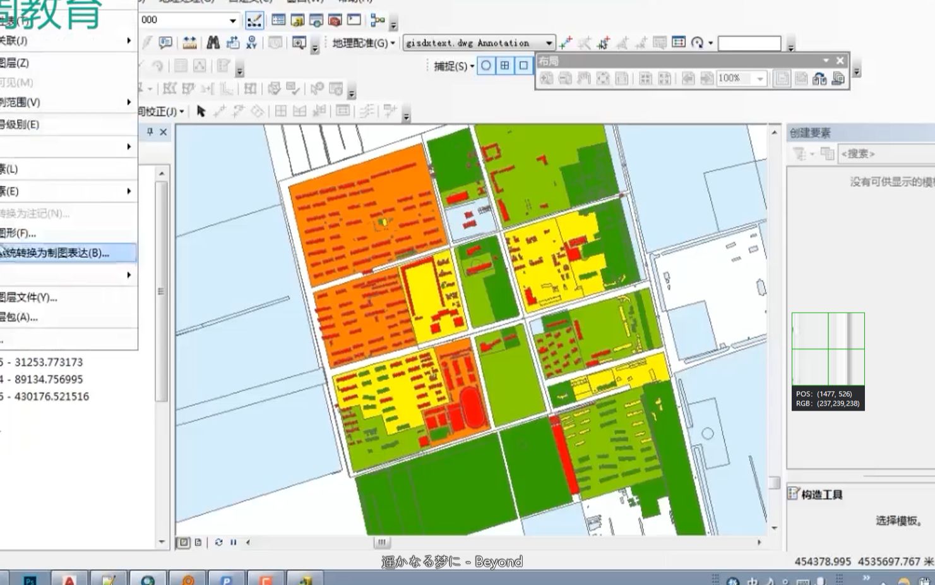The height and width of the screenshot is (585, 935).
Task: Click Refresh map view button
Action: [x=218, y=542]
